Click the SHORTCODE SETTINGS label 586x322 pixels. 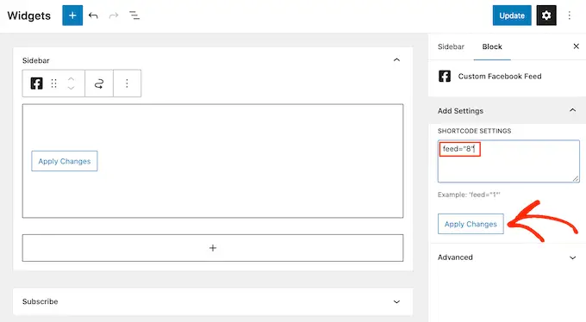tap(474, 131)
